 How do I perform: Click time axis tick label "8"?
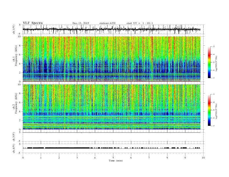pyautogui.click(x=167, y=158)
